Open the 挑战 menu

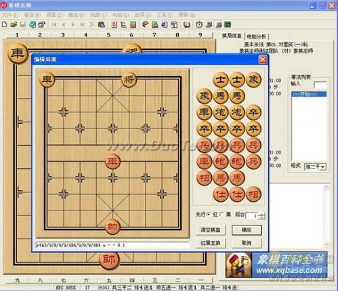[x=98, y=15]
